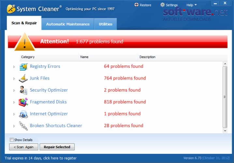Expand the Internet Optimizer row

pos(14,114)
